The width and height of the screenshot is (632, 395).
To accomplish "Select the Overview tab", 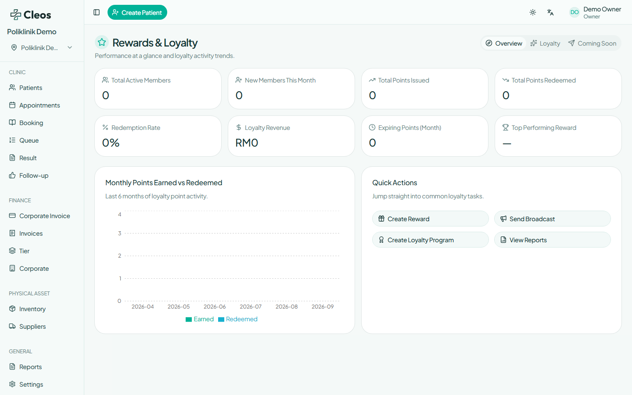I will pyautogui.click(x=504, y=43).
